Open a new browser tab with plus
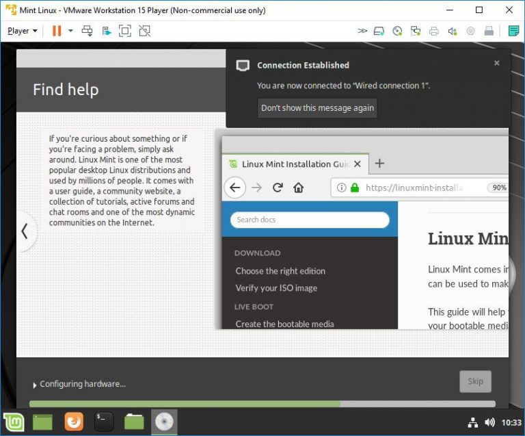 379,164
